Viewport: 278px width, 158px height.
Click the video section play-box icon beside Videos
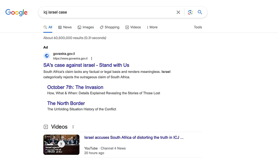click(46, 127)
